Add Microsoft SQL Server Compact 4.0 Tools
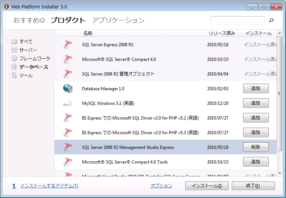The height and width of the screenshot is (198, 286). [256, 162]
